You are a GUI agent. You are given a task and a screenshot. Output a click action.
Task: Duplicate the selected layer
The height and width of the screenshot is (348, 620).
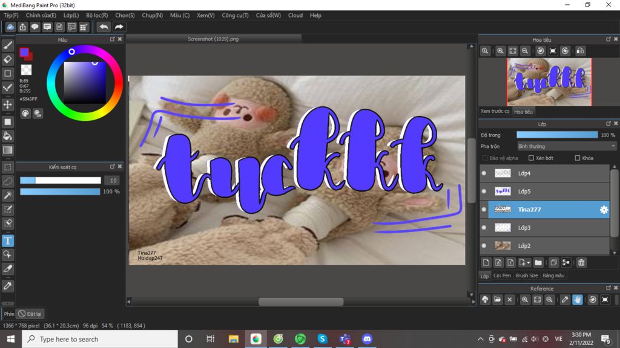click(553, 262)
